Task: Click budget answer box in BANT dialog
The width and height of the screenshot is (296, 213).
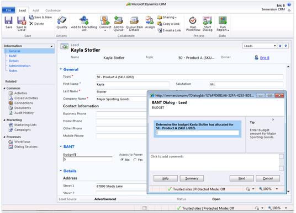Action: tap(197, 133)
